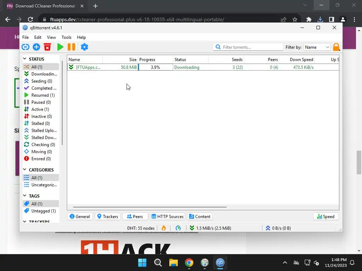This screenshot has height=271, width=362.
Task: Select the Paused (0) filter
Action: (41, 102)
